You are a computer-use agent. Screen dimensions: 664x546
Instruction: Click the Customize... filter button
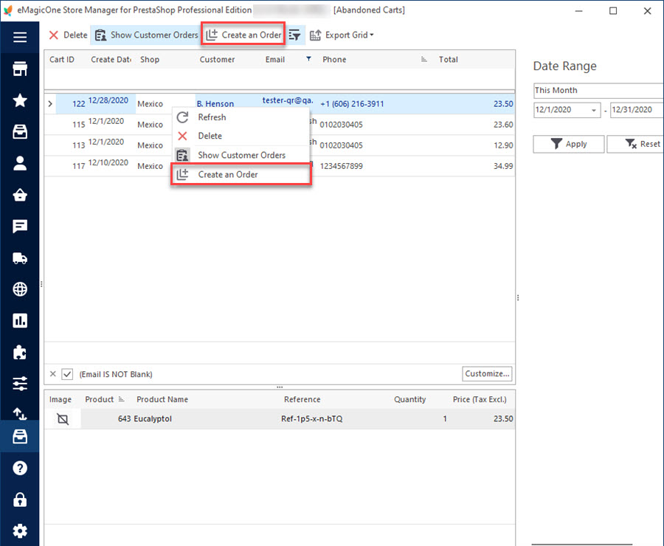487,373
